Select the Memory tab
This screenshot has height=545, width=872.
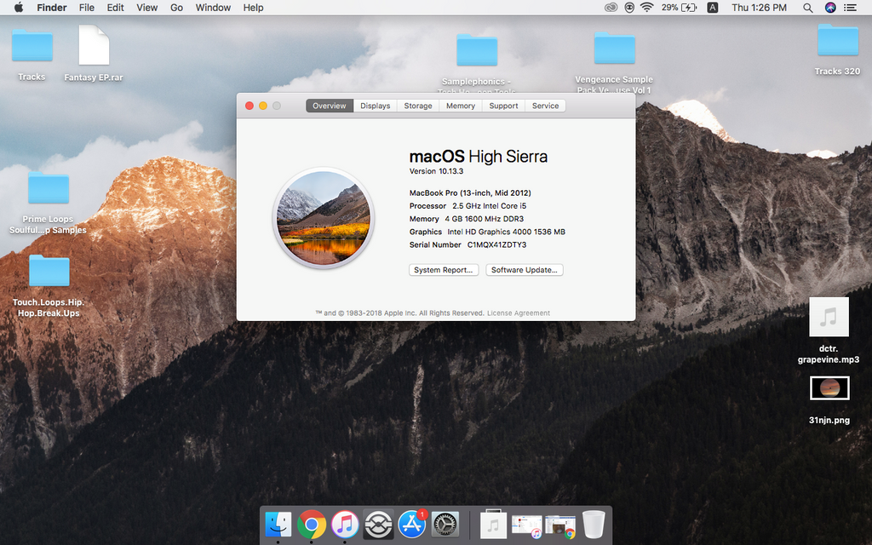461,106
